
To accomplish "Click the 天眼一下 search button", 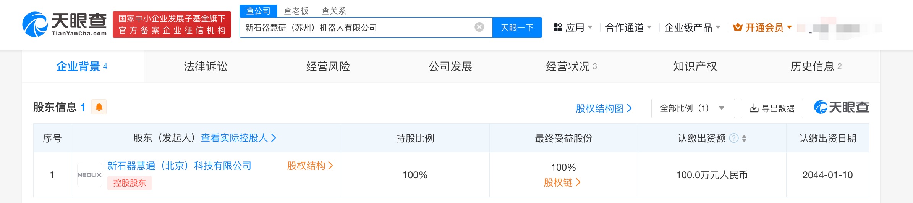I will pos(517,27).
